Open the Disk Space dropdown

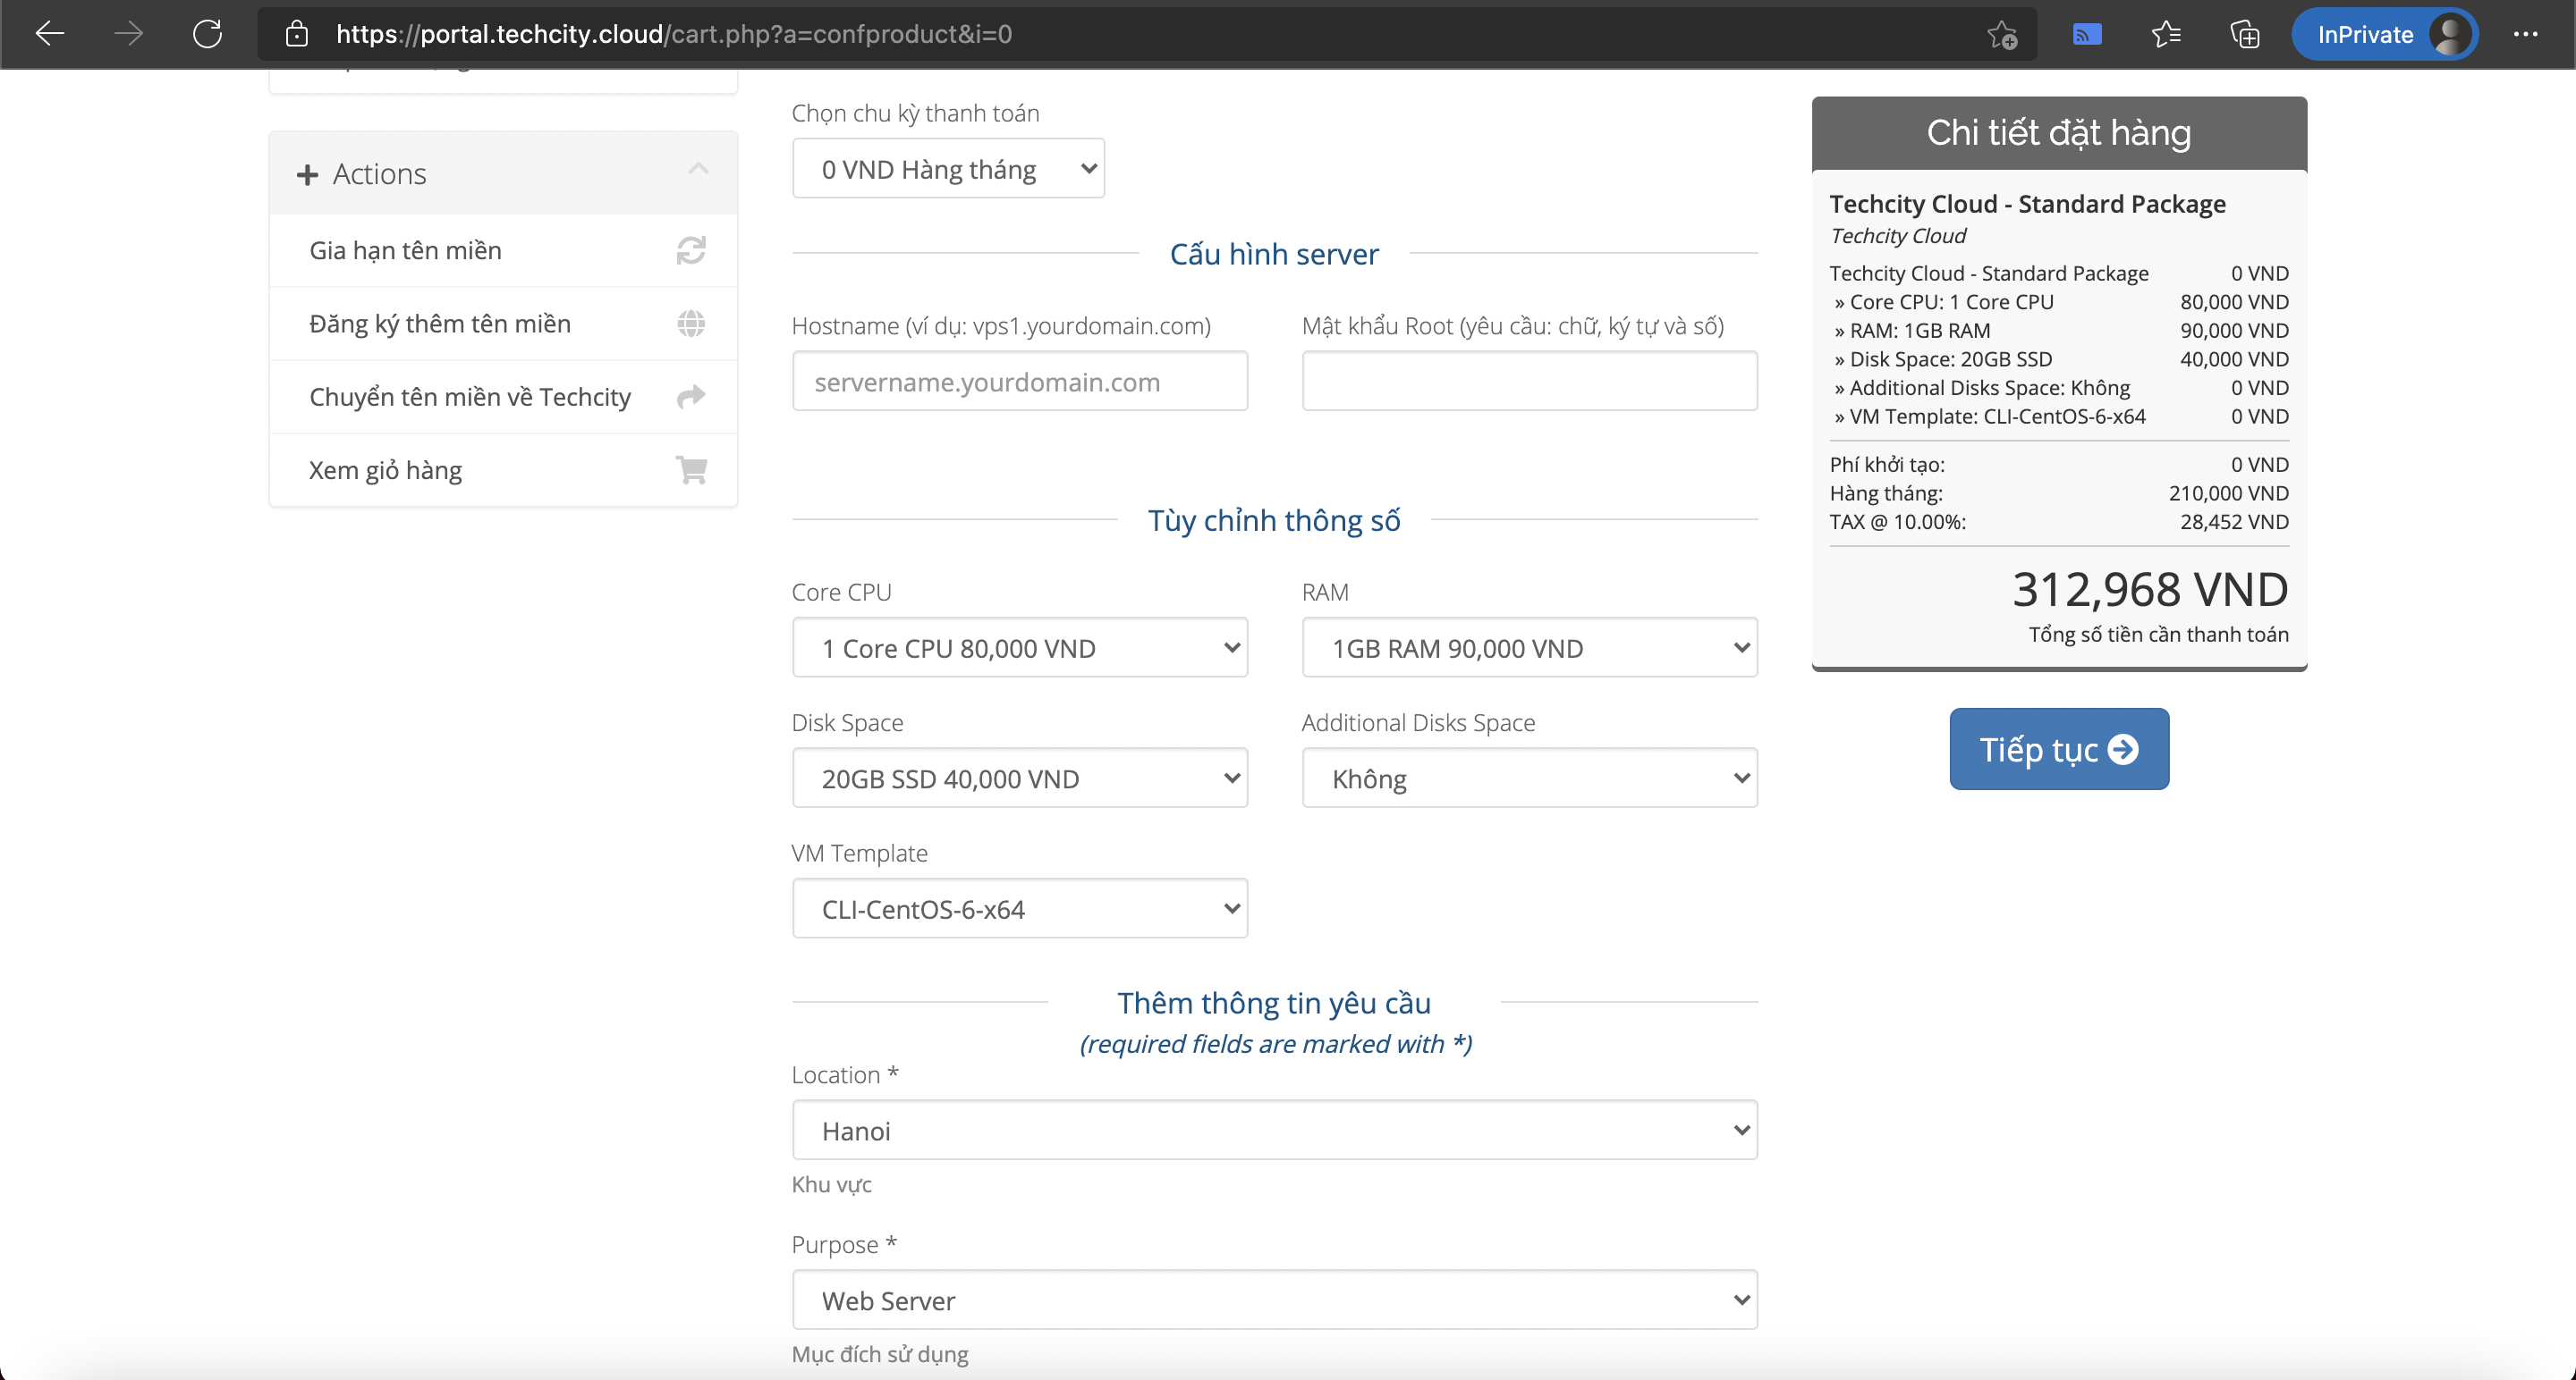pyautogui.click(x=1019, y=778)
